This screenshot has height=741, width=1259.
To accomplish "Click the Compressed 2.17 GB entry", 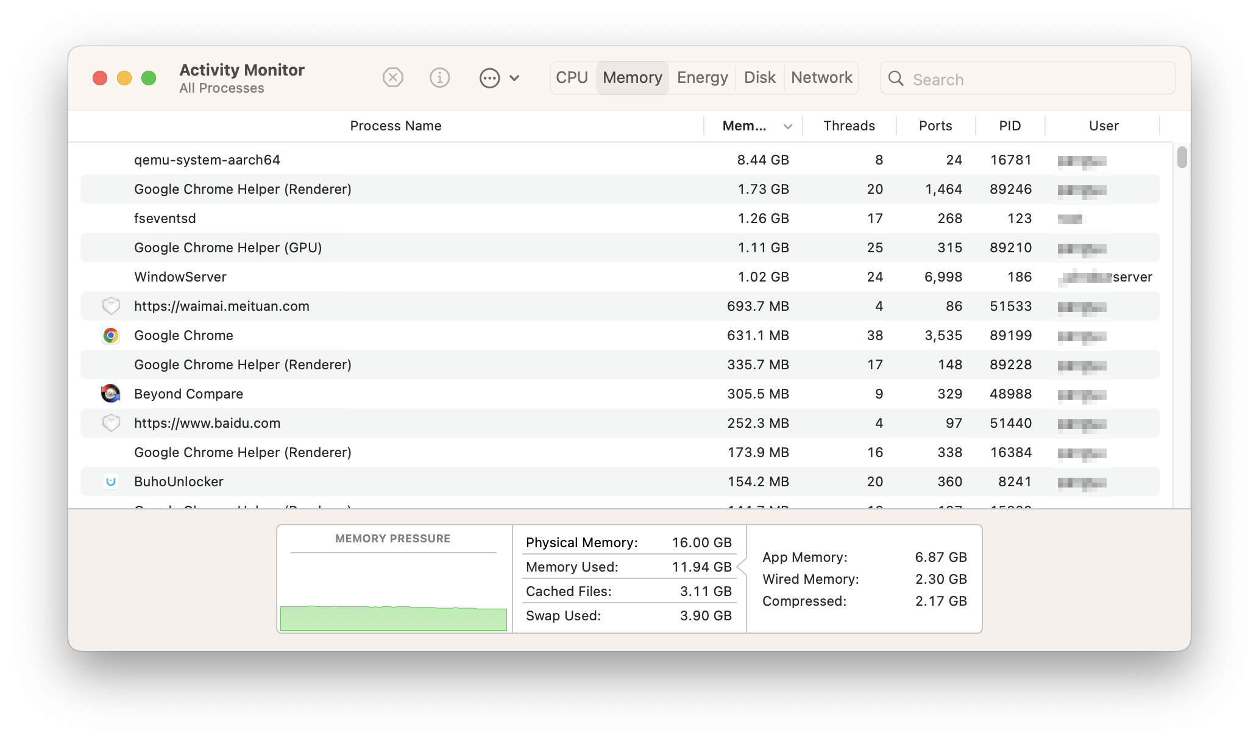I will pos(865,601).
